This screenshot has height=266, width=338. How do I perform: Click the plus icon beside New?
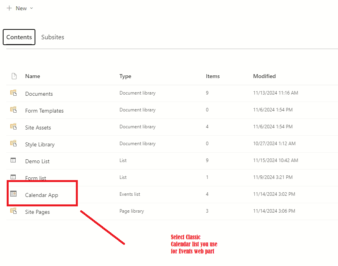tap(9, 8)
